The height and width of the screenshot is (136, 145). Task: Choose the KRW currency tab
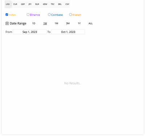45,4
